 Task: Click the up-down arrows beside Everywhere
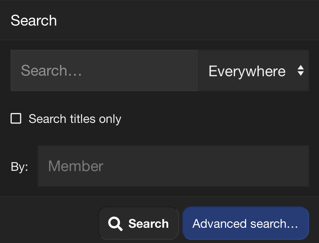[300, 71]
